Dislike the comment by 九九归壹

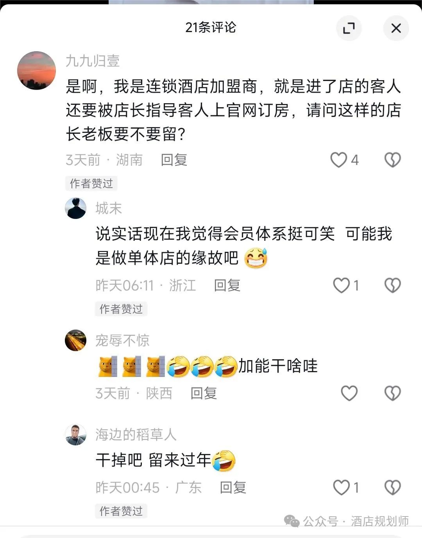pos(393,160)
